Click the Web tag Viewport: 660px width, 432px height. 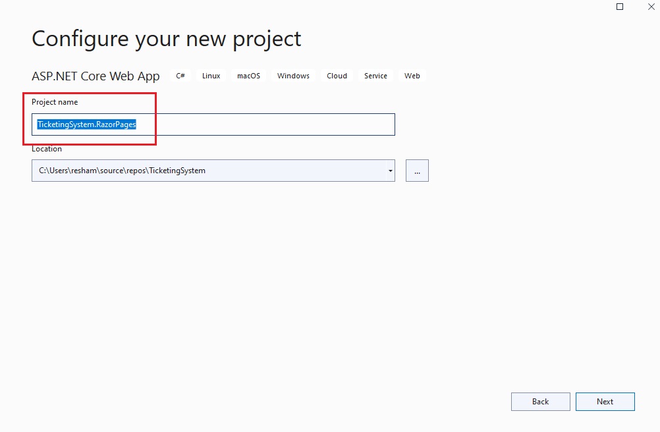click(412, 76)
